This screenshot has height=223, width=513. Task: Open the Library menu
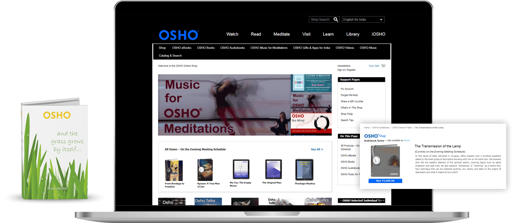pyautogui.click(x=353, y=34)
